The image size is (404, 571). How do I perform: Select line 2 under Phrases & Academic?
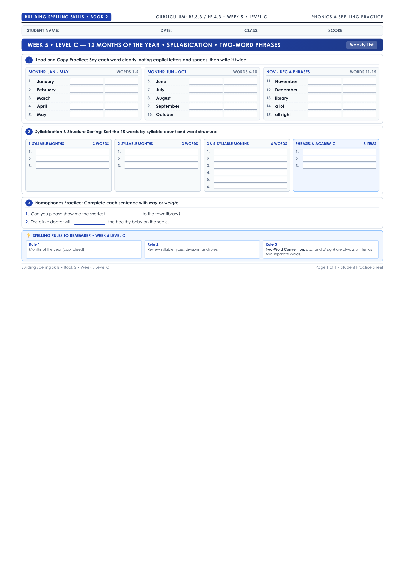point(339,159)
